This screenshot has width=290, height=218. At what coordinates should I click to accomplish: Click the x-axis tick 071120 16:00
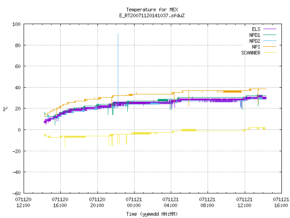pyautogui.click(x=60, y=203)
